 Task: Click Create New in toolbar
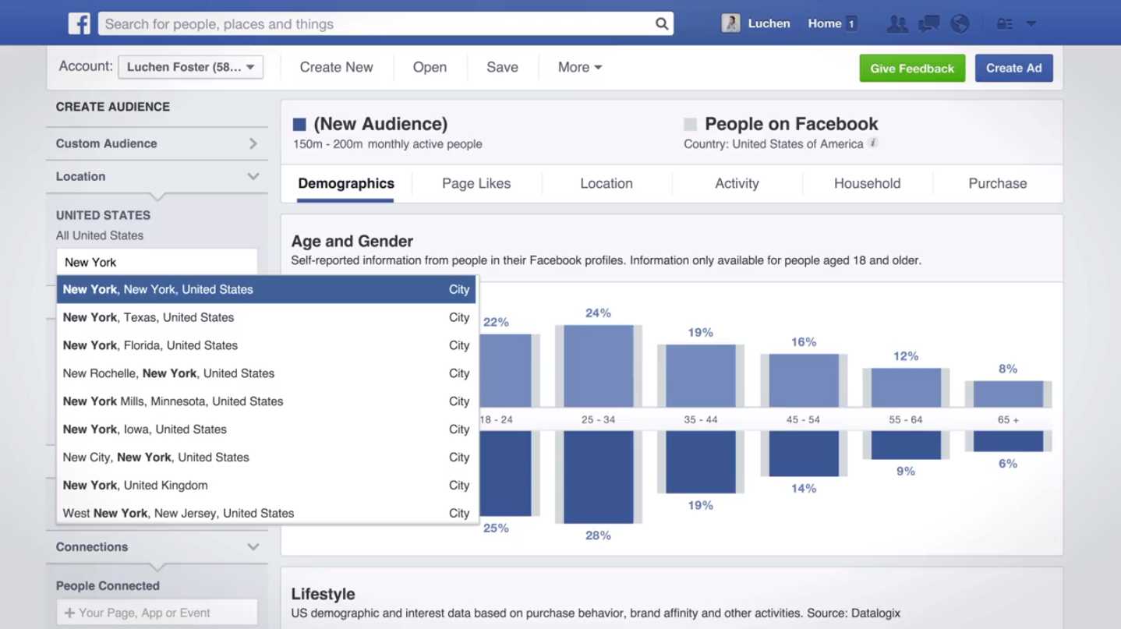tap(336, 67)
